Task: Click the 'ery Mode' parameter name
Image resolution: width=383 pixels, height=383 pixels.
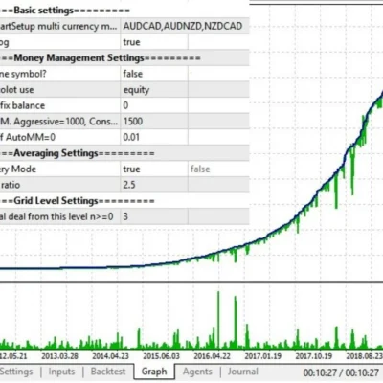Action: [x=18, y=169]
